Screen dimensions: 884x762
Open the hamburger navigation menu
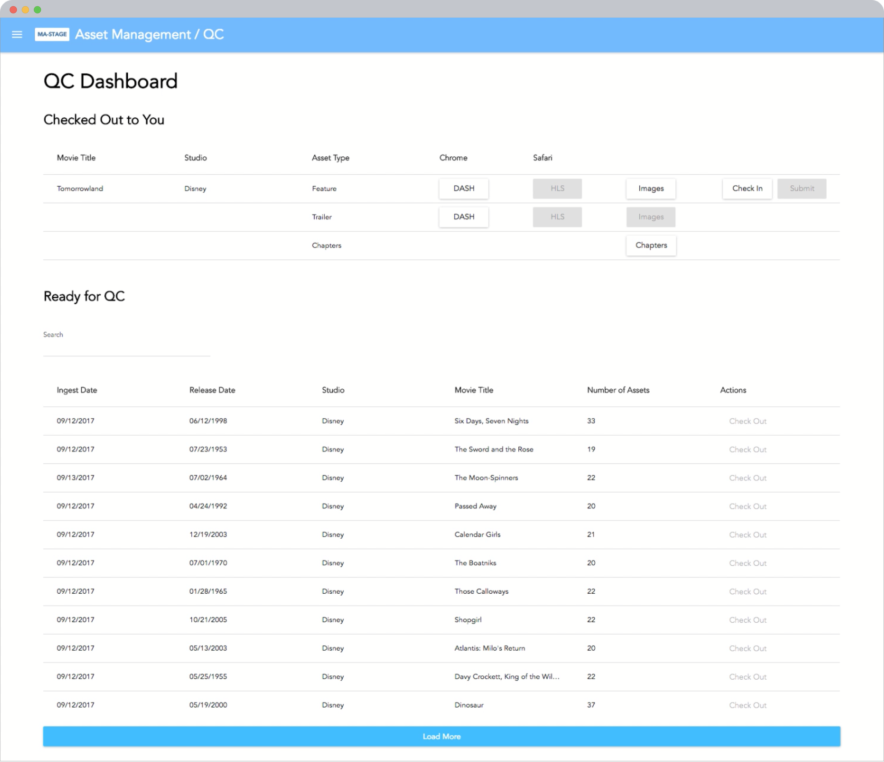tap(17, 35)
